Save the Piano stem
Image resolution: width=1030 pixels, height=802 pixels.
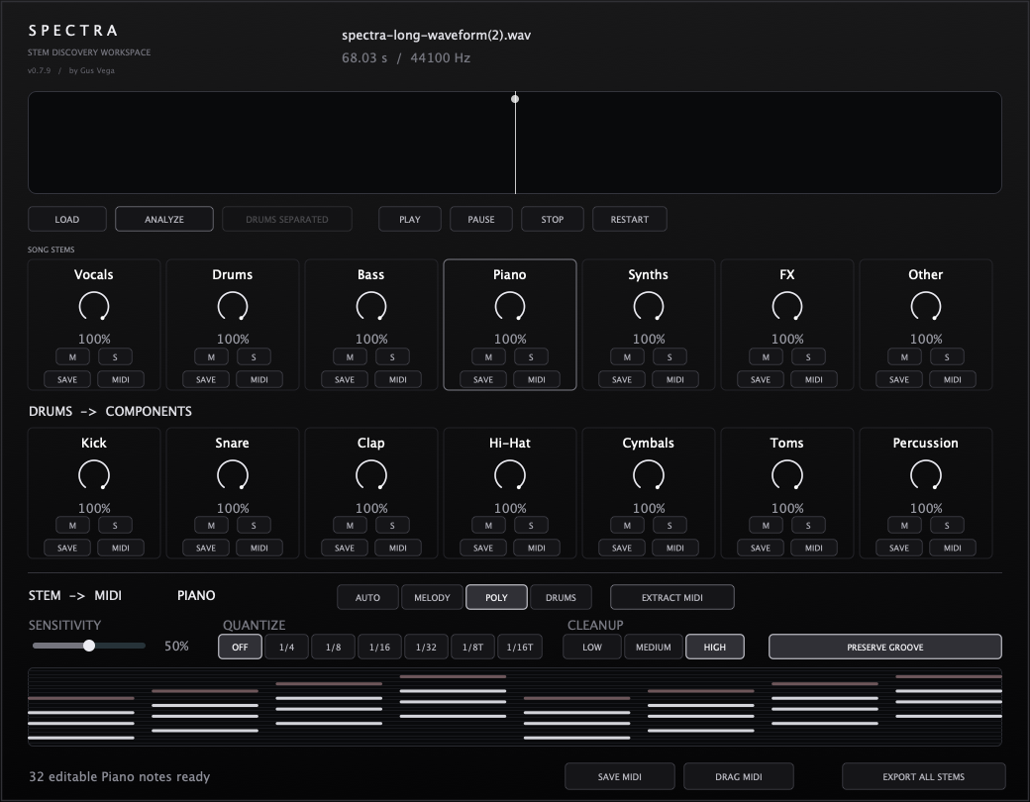tap(483, 379)
